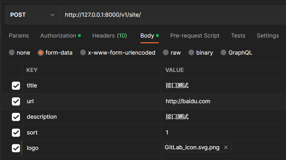
Task: Open the Params tab
Action: pos(19,36)
